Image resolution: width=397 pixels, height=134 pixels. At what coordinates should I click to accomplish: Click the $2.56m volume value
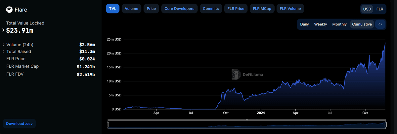coord(87,45)
